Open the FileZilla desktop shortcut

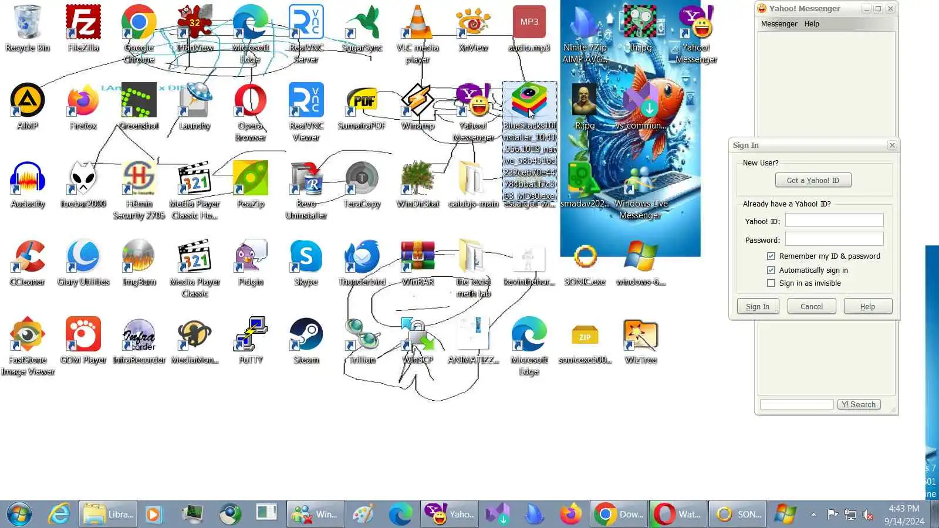click(83, 28)
